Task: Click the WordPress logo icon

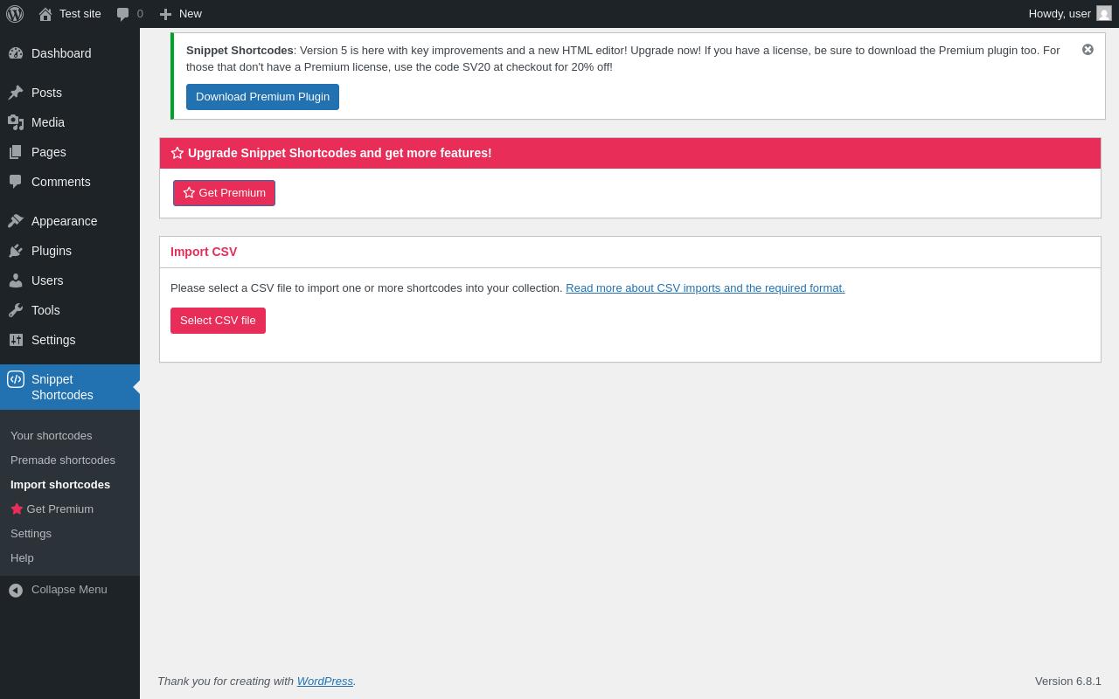Action: coord(15,14)
